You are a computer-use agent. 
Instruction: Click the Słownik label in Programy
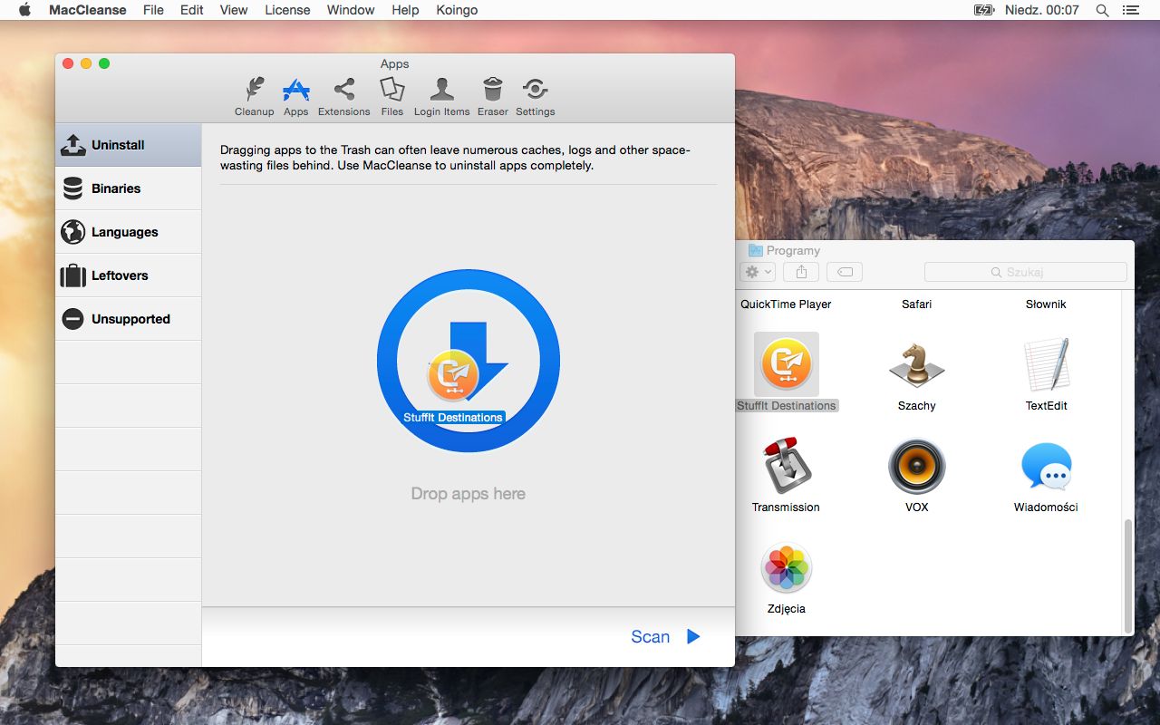pyautogui.click(x=1046, y=304)
